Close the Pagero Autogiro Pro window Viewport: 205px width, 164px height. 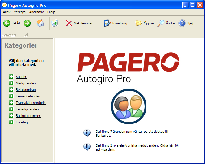(x=200, y=5)
